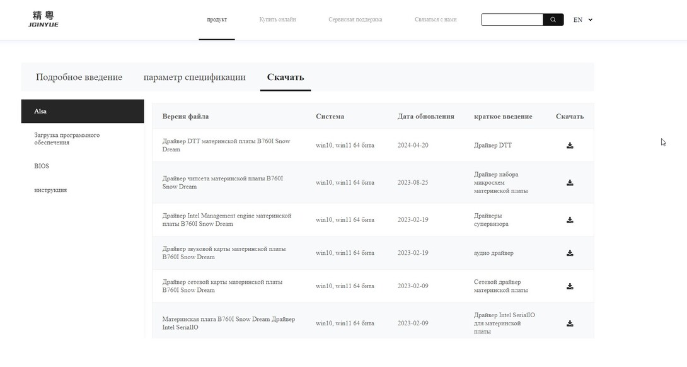Open the продукт menu item
The width and height of the screenshot is (687, 367).
point(217,20)
